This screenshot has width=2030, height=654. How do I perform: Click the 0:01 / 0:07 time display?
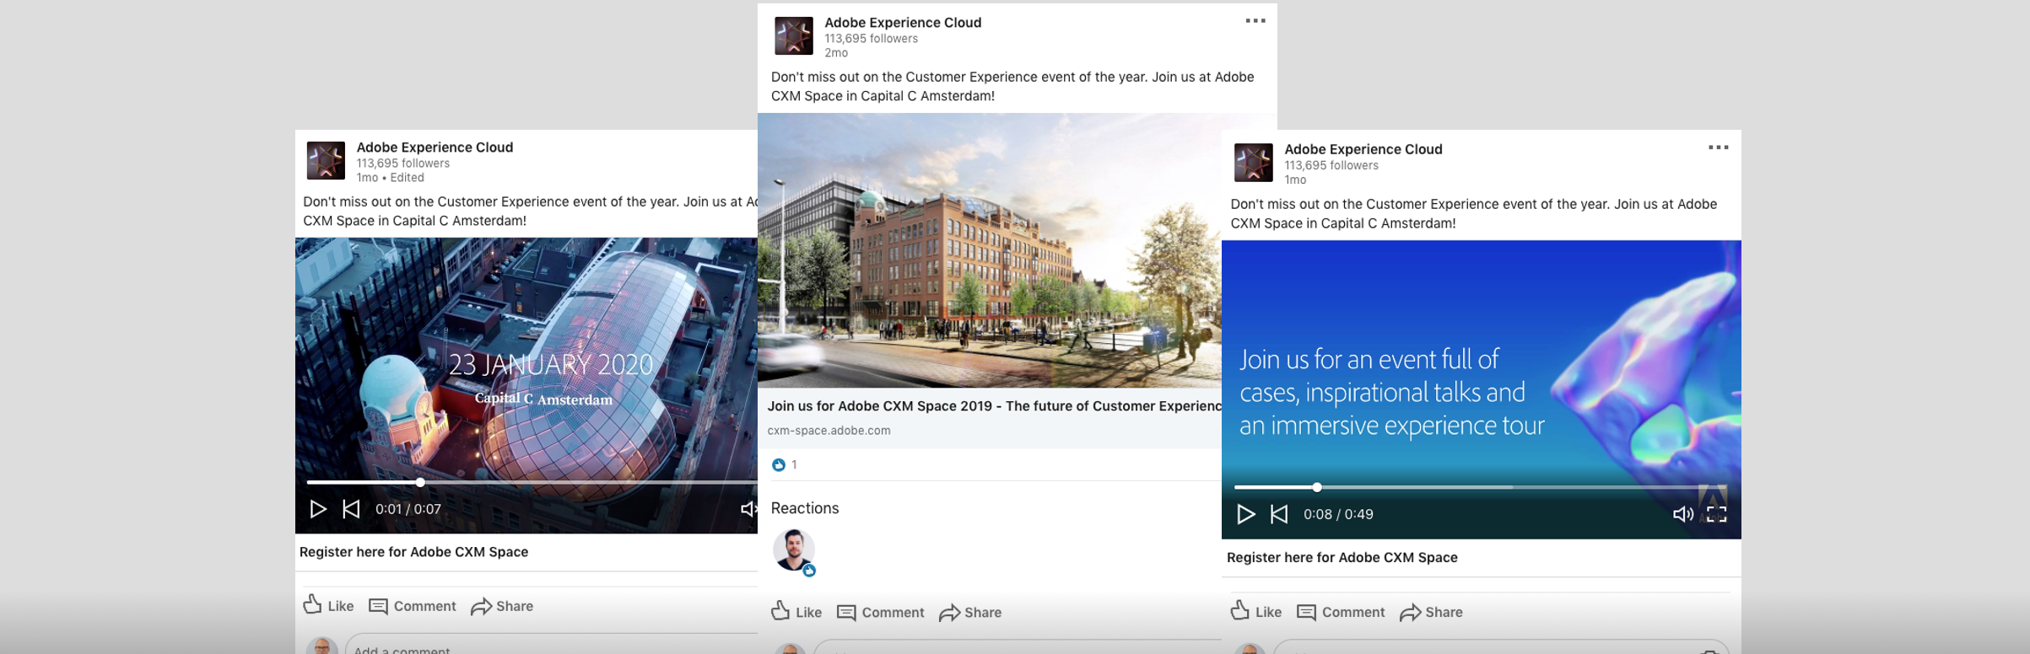click(408, 509)
